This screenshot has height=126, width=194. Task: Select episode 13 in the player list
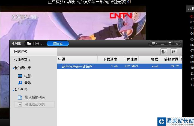[x=192, y=85]
